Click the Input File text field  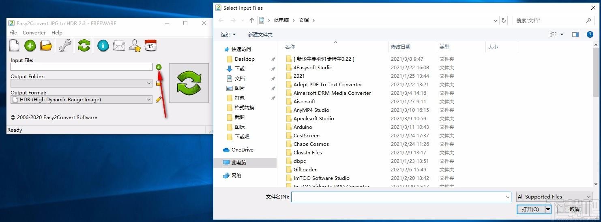[82, 67]
